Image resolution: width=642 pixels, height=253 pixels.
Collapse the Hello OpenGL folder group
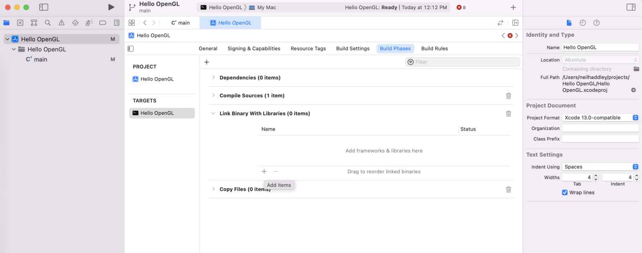point(14,49)
